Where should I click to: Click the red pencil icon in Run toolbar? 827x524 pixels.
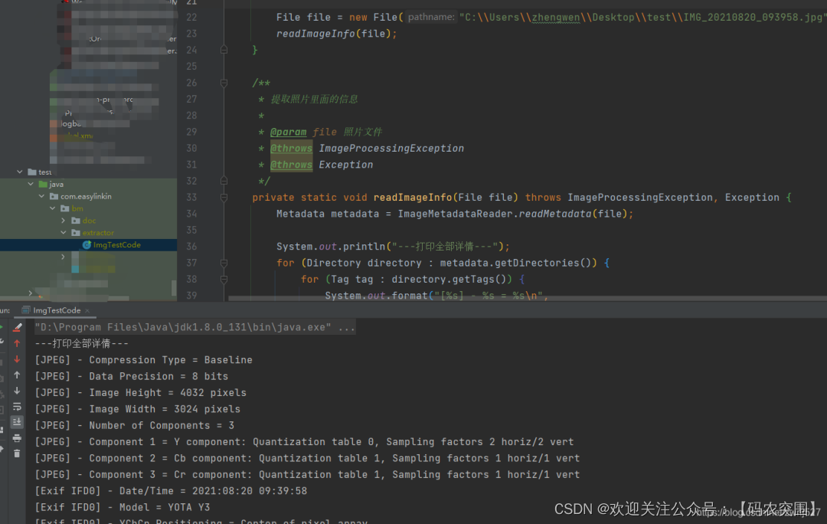point(17,328)
